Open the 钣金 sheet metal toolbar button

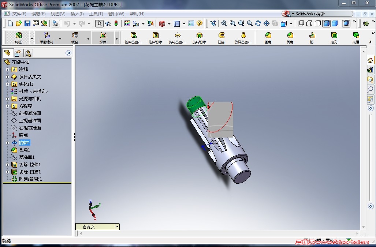(75, 38)
